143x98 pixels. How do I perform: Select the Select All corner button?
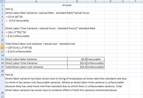2,1
